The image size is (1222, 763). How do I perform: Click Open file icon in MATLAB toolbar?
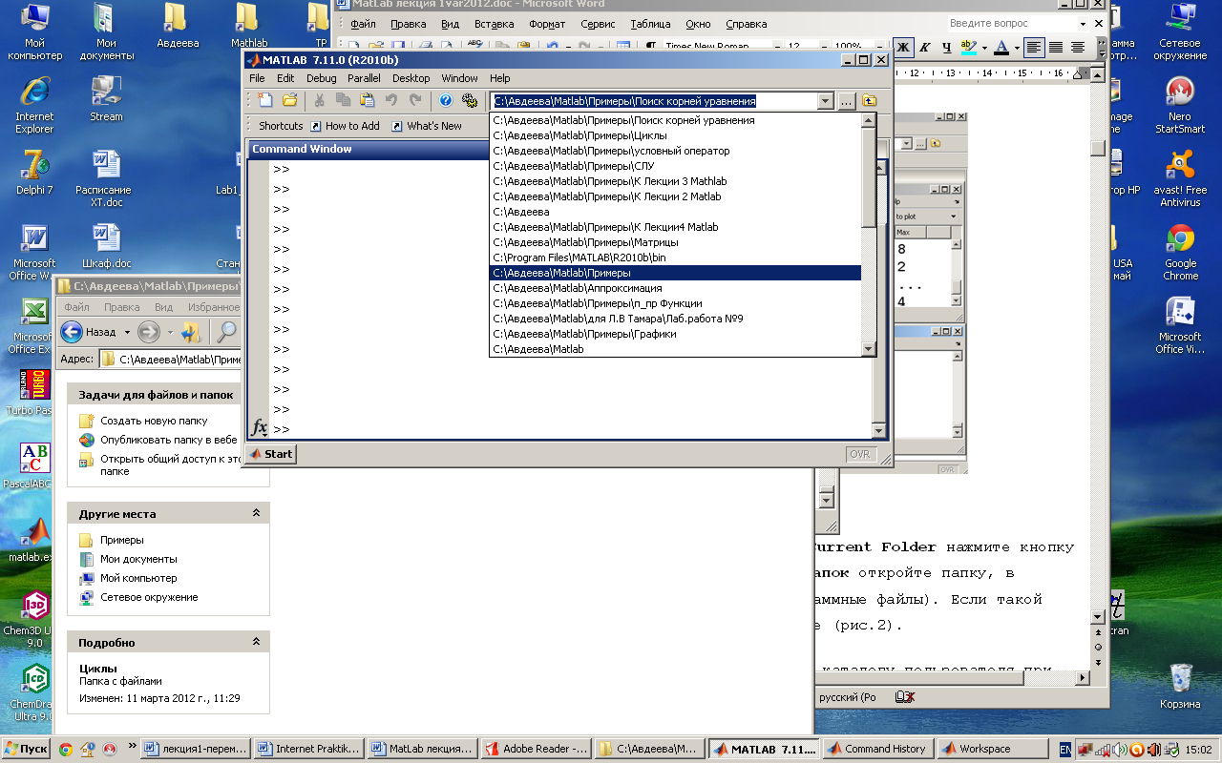click(289, 100)
